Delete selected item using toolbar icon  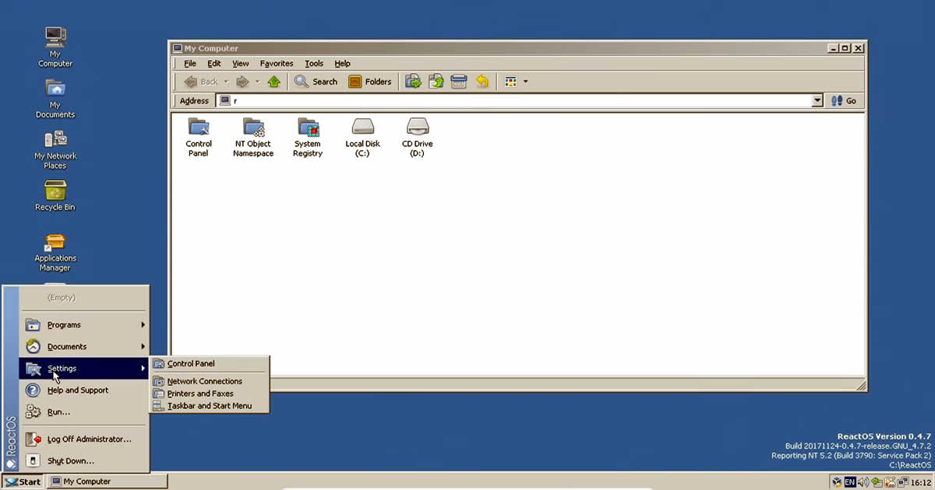pyautogui.click(x=458, y=81)
